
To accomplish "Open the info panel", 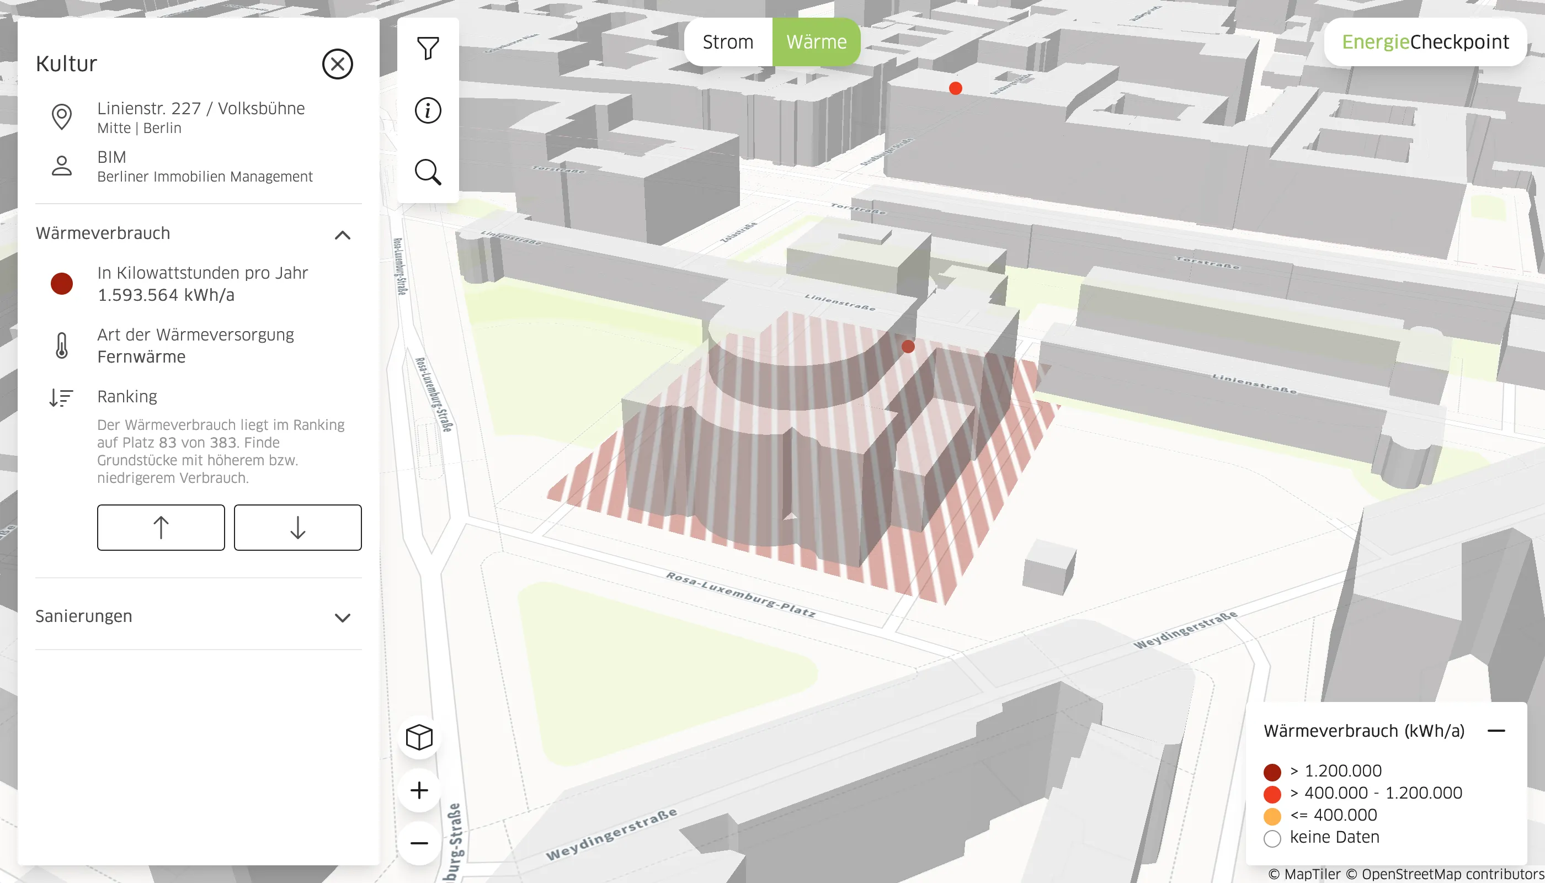I will (428, 110).
